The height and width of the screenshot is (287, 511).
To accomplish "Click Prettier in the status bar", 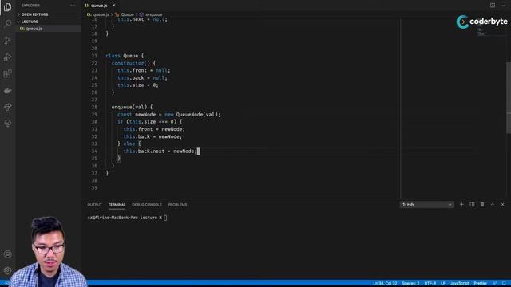I will click(x=480, y=284).
